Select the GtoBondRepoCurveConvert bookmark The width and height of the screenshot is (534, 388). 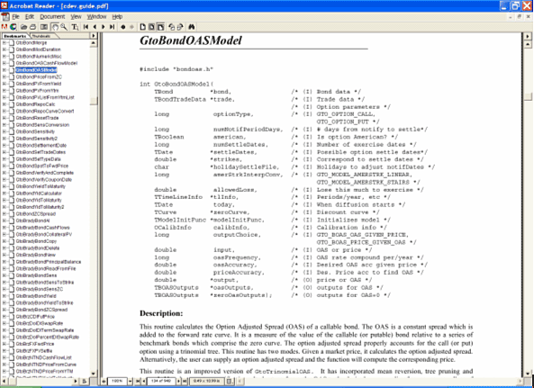click(x=45, y=111)
